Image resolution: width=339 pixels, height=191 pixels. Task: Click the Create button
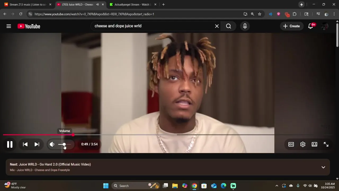click(292, 26)
